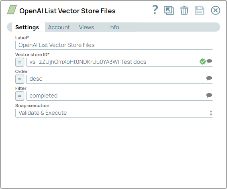Screen dimensions: 227x189
Task: Open suggestions bubble for Vector store ID
Action: (x=209, y=61)
